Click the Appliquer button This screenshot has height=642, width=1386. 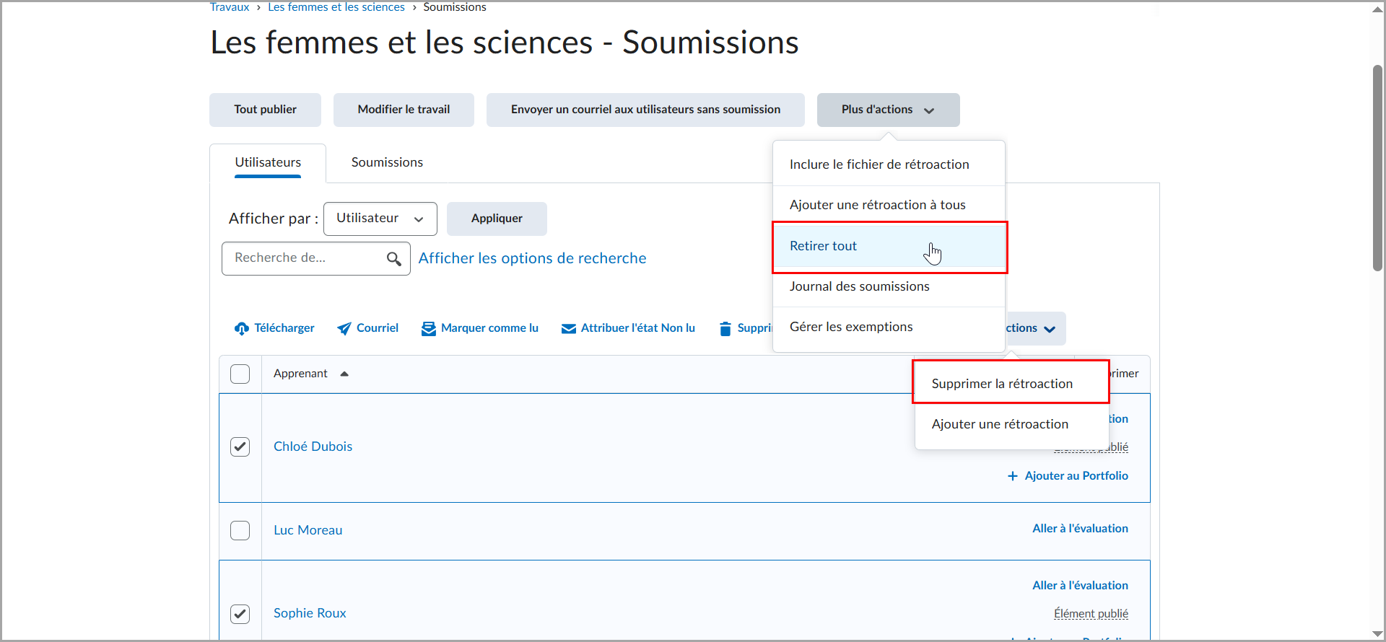(497, 219)
